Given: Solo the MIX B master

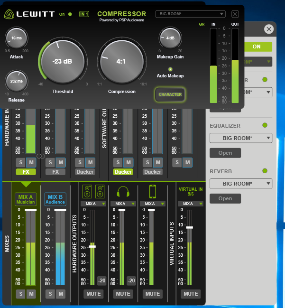Looking at the screenshot, I should pos(50,294).
